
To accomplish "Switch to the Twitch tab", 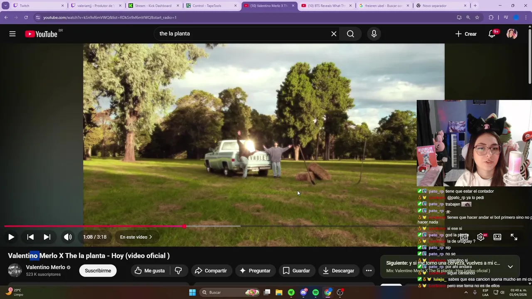I will tap(39, 6).
